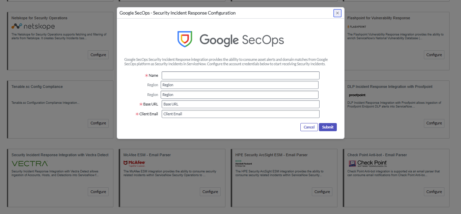Configure the Flashpoint Vulnerability Response integration
This screenshot has height=214, width=461.
(434, 54)
